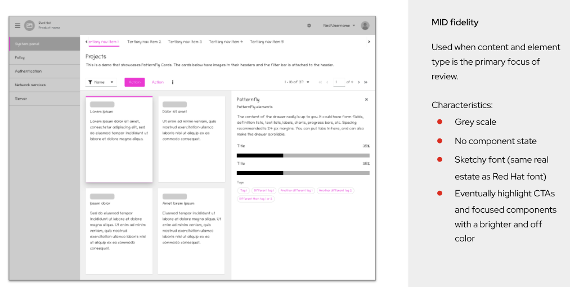
Task: Open Policy in the sidebar
Action: pyautogui.click(x=44, y=57)
